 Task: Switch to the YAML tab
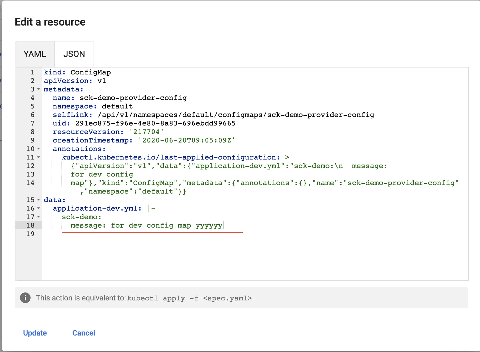pos(35,54)
